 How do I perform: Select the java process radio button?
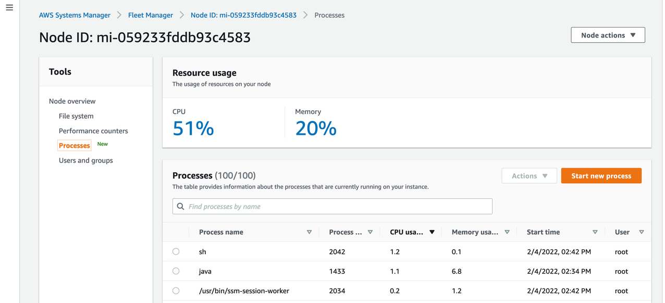pos(176,271)
